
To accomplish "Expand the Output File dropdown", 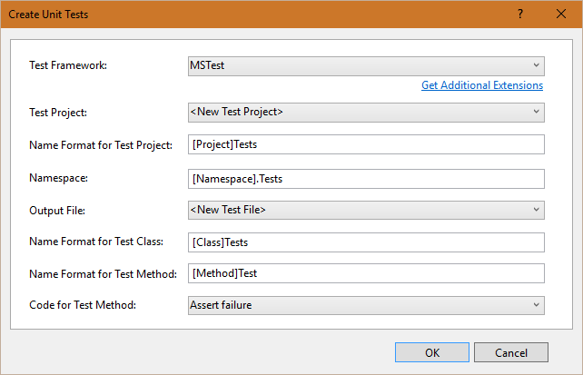I will coord(365,211).
